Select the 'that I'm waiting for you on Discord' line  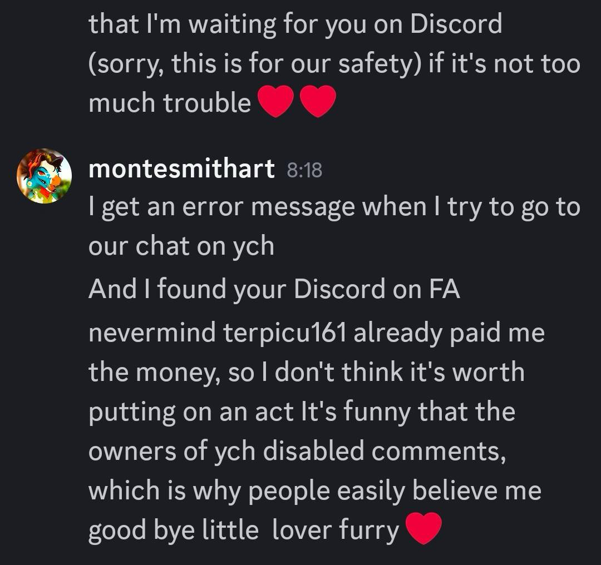point(295,25)
